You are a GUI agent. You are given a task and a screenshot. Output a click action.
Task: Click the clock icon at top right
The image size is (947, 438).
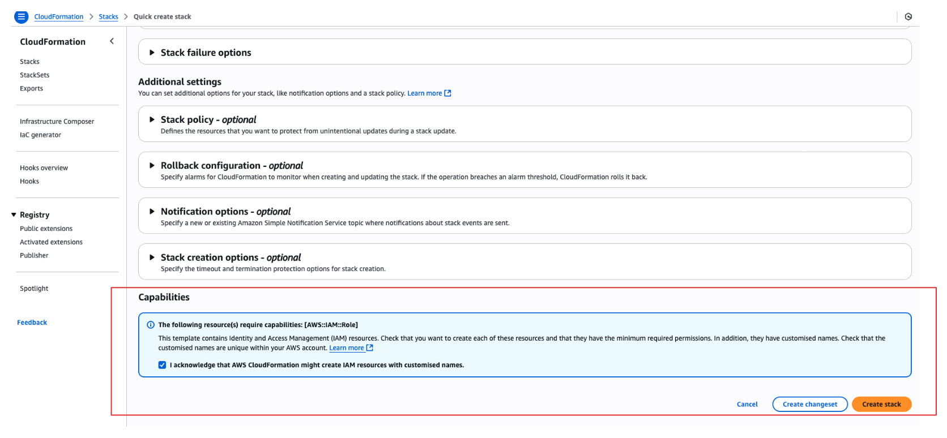pos(908,17)
